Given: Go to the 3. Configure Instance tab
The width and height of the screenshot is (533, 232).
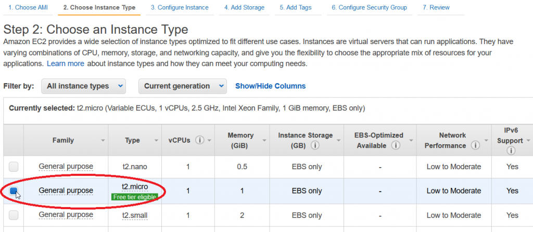Looking at the screenshot, I should pos(180,7).
